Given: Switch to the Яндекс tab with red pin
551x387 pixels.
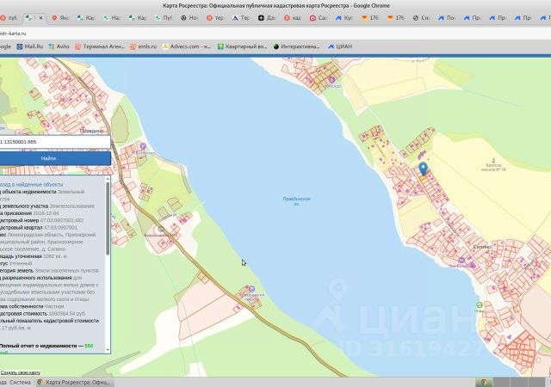Looking at the screenshot, I should point(60,17).
